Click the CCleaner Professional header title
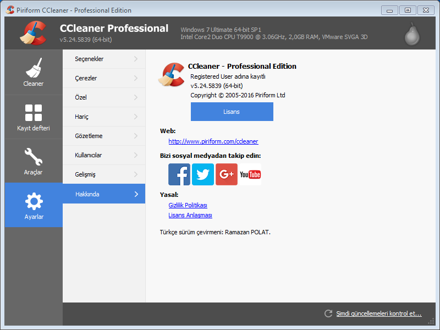 pyautogui.click(x=114, y=29)
